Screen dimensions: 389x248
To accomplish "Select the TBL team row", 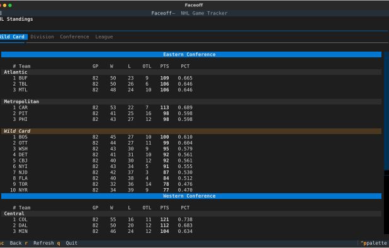I will click(191, 84).
